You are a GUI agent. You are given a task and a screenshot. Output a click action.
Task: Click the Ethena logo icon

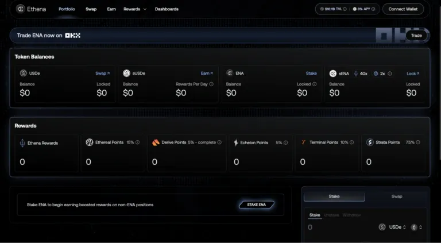coord(21,9)
